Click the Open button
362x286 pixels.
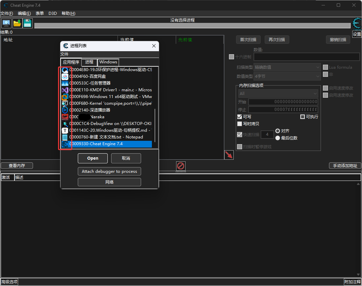tap(93, 158)
